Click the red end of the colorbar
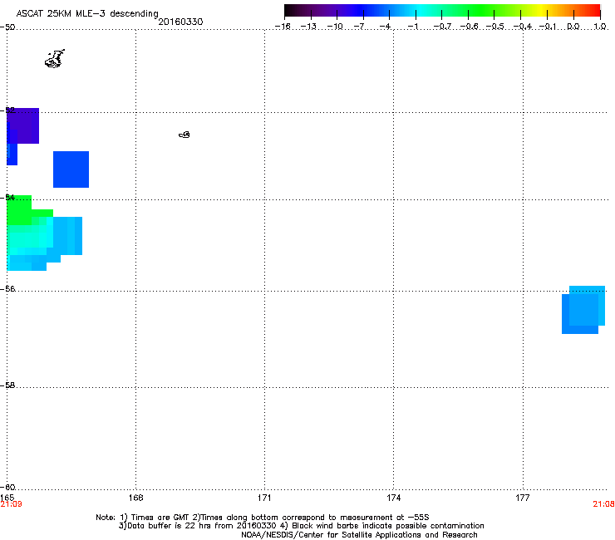This screenshot has width=615, height=540. click(x=593, y=11)
